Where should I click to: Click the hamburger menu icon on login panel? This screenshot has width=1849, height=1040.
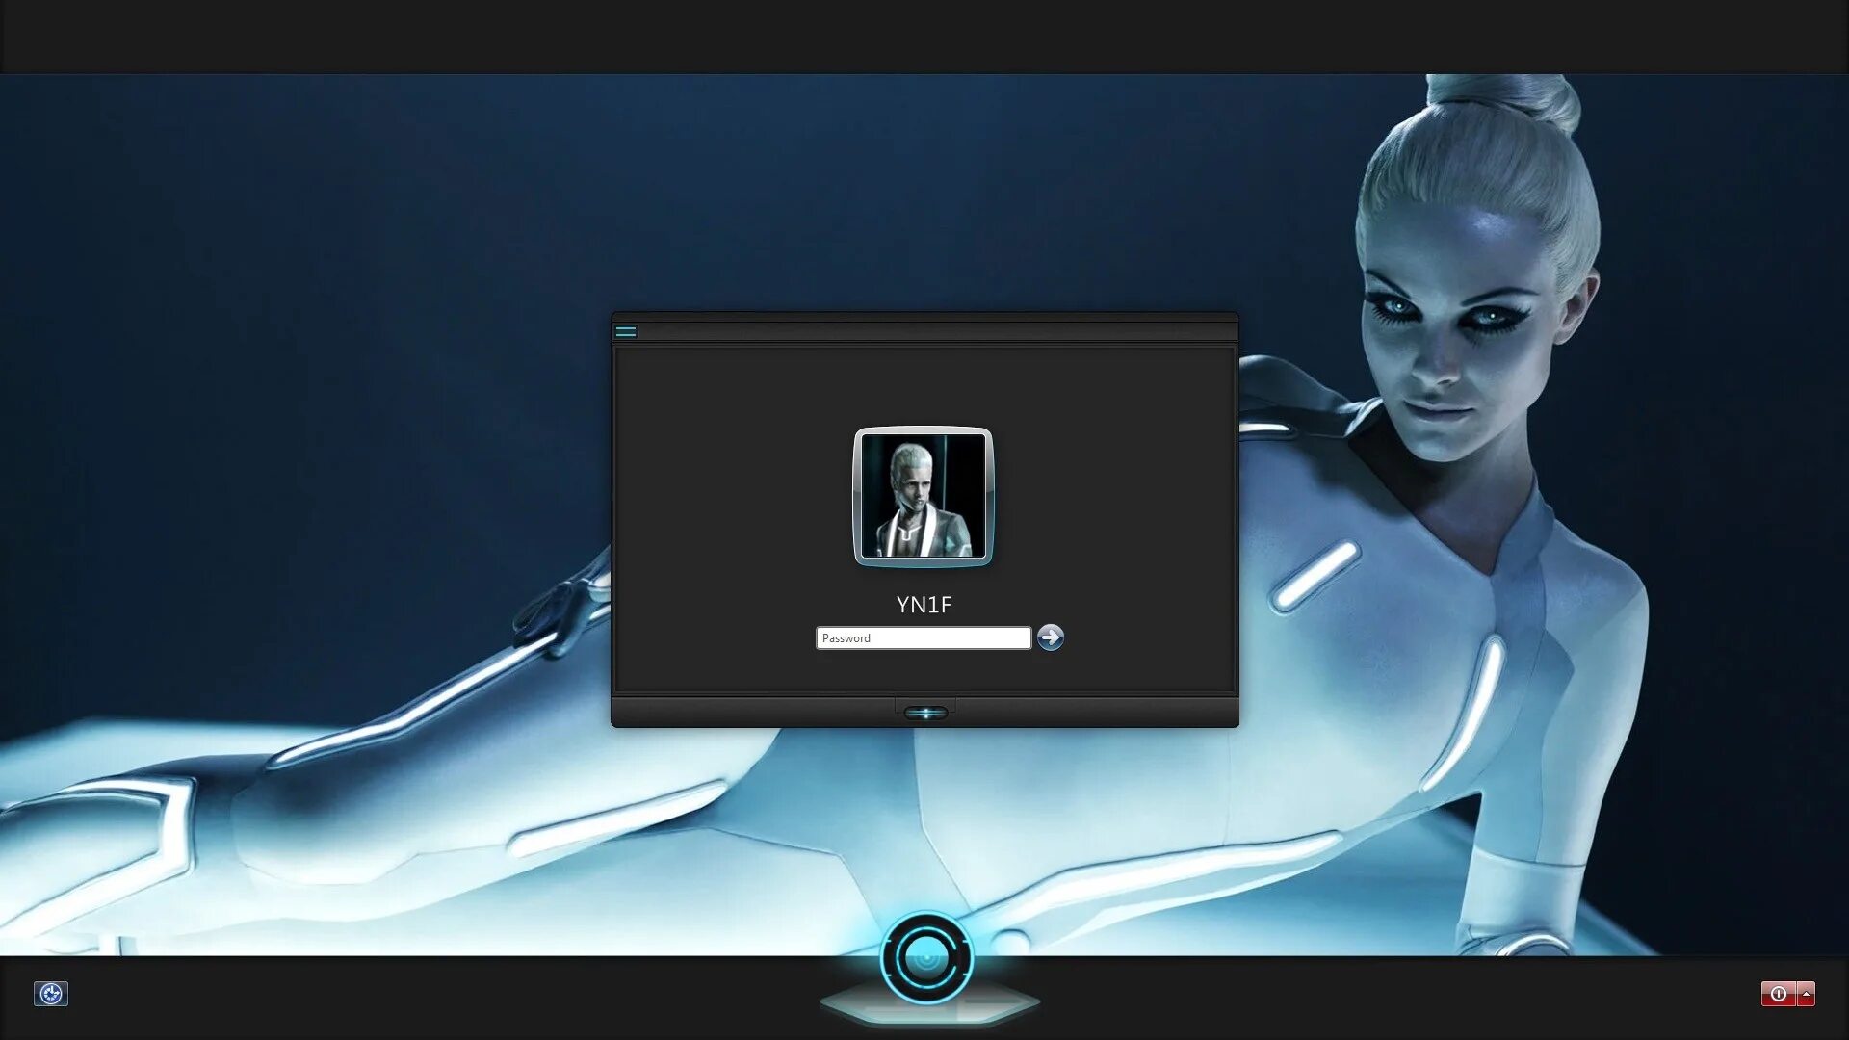pyautogui.click(x=626, y=331)
